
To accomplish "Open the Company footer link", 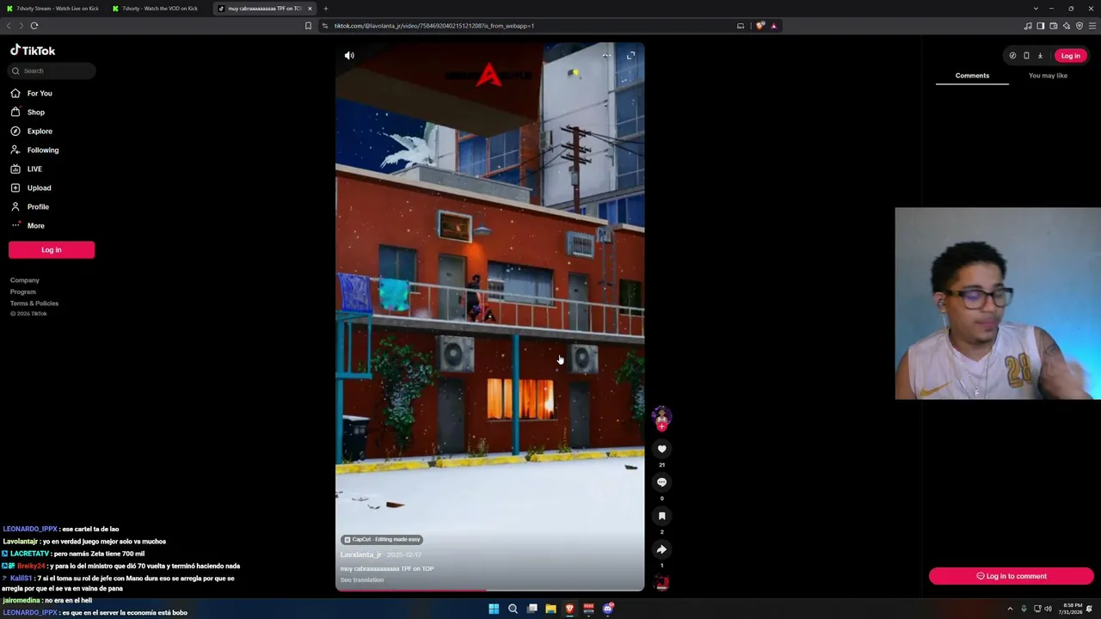I will 25,280.
